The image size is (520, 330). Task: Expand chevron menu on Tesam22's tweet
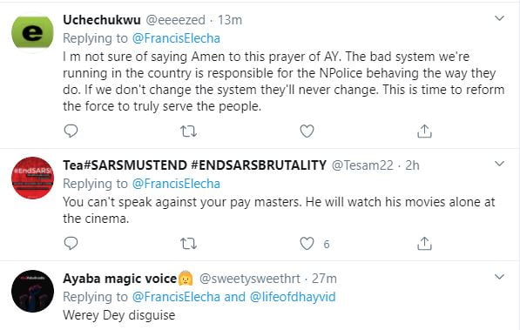coord(499,164)
